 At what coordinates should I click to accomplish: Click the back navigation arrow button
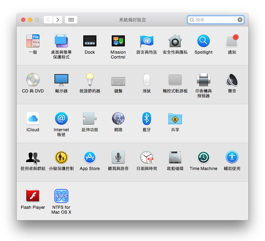pos(48,20)
